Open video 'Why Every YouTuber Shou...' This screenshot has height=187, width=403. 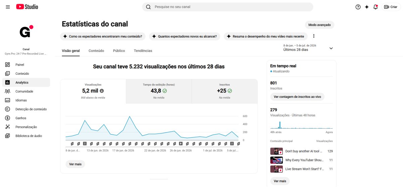tap(301, 160)
